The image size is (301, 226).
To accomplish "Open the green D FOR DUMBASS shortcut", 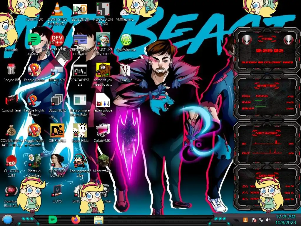I will click(34, 40).
